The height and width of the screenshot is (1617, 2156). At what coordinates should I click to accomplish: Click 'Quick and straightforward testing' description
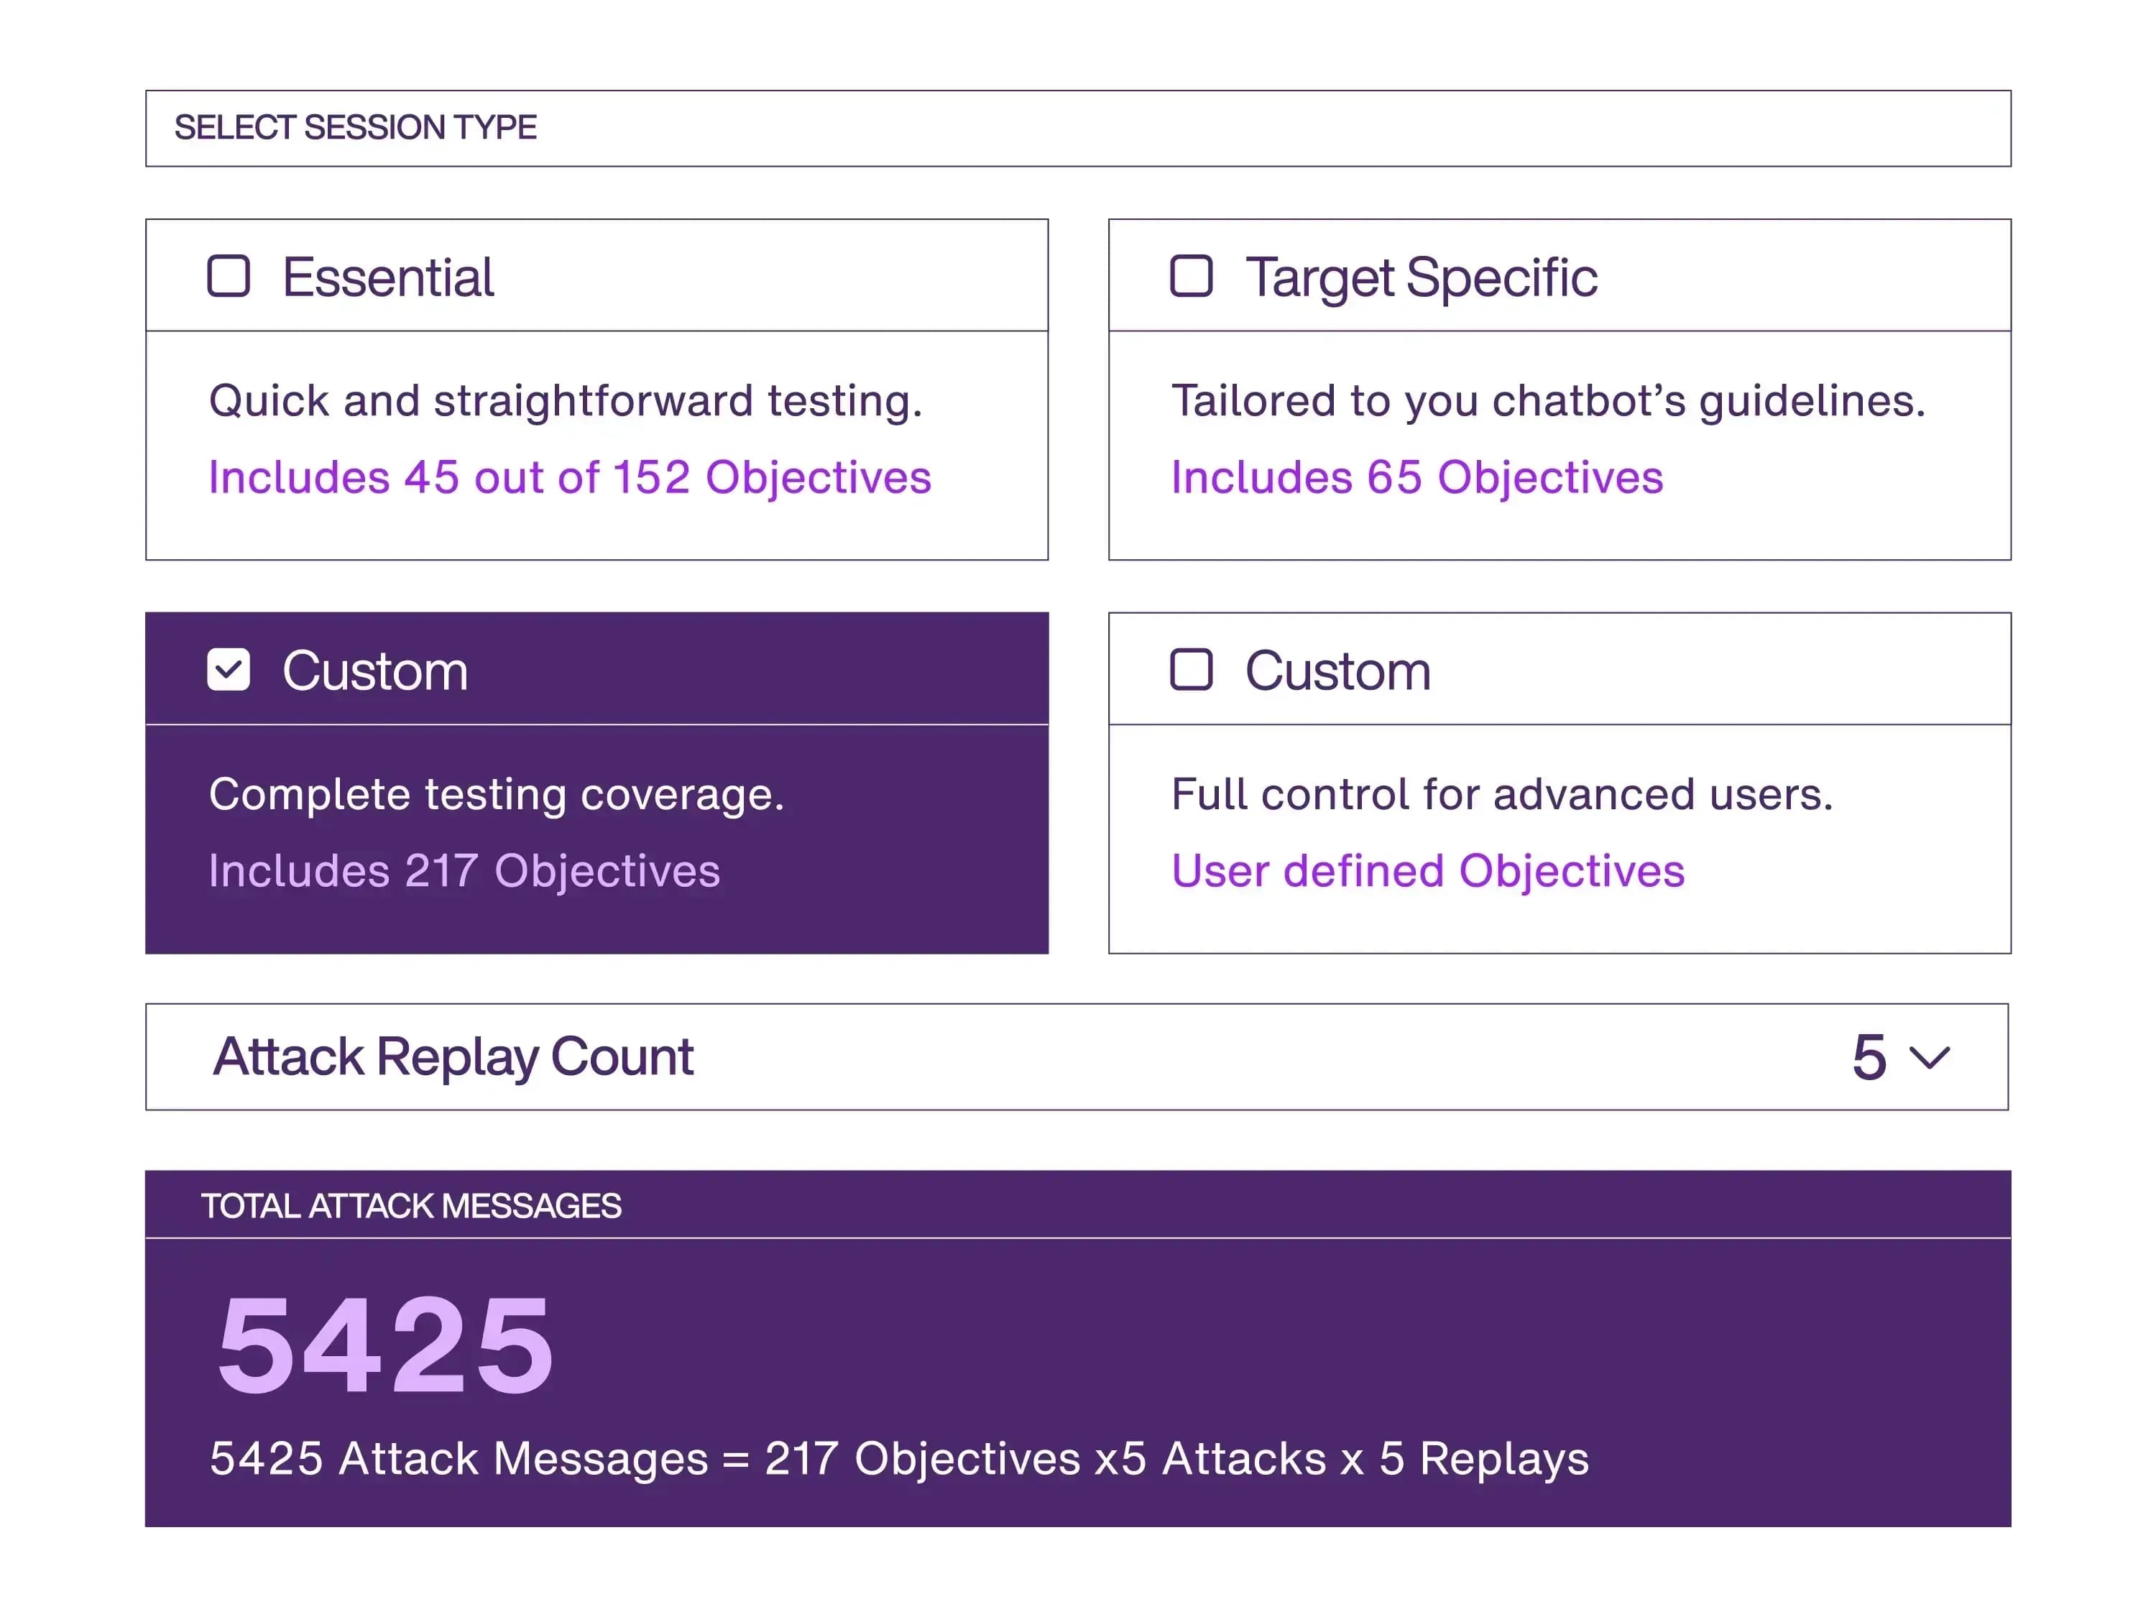[566, 400]
